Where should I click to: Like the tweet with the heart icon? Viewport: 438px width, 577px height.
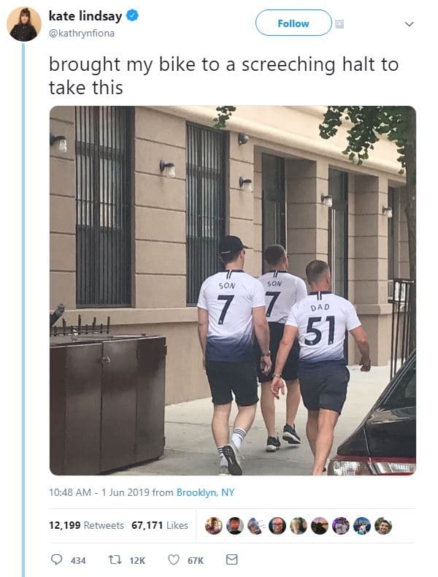[x=174, y=559]
